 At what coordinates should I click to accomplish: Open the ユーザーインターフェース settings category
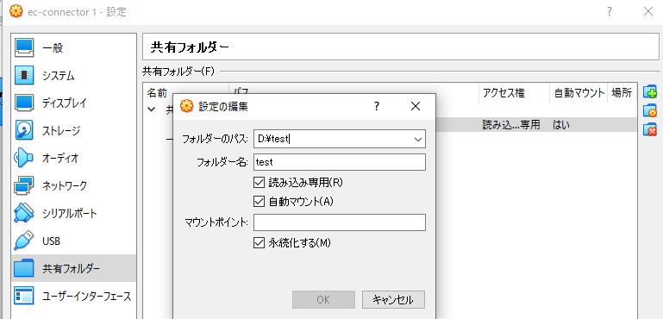73,296
